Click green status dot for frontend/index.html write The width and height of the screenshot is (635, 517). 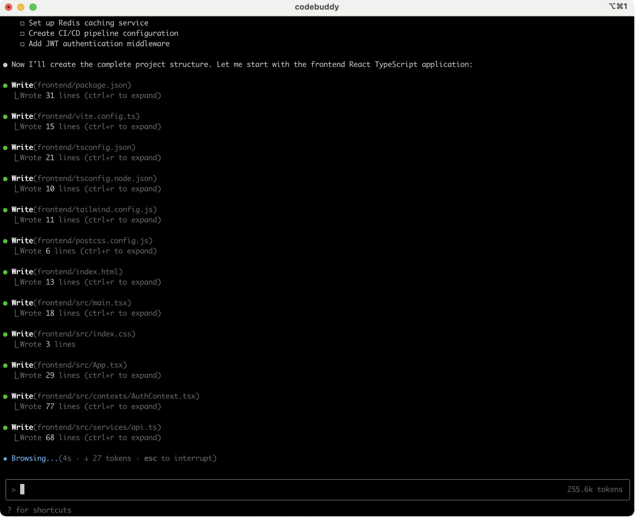(x=5, y=272)
